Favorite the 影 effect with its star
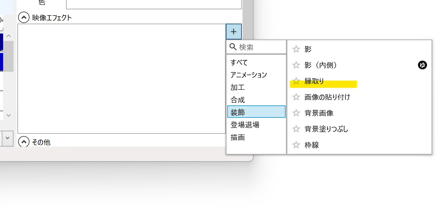 point(296,49)
